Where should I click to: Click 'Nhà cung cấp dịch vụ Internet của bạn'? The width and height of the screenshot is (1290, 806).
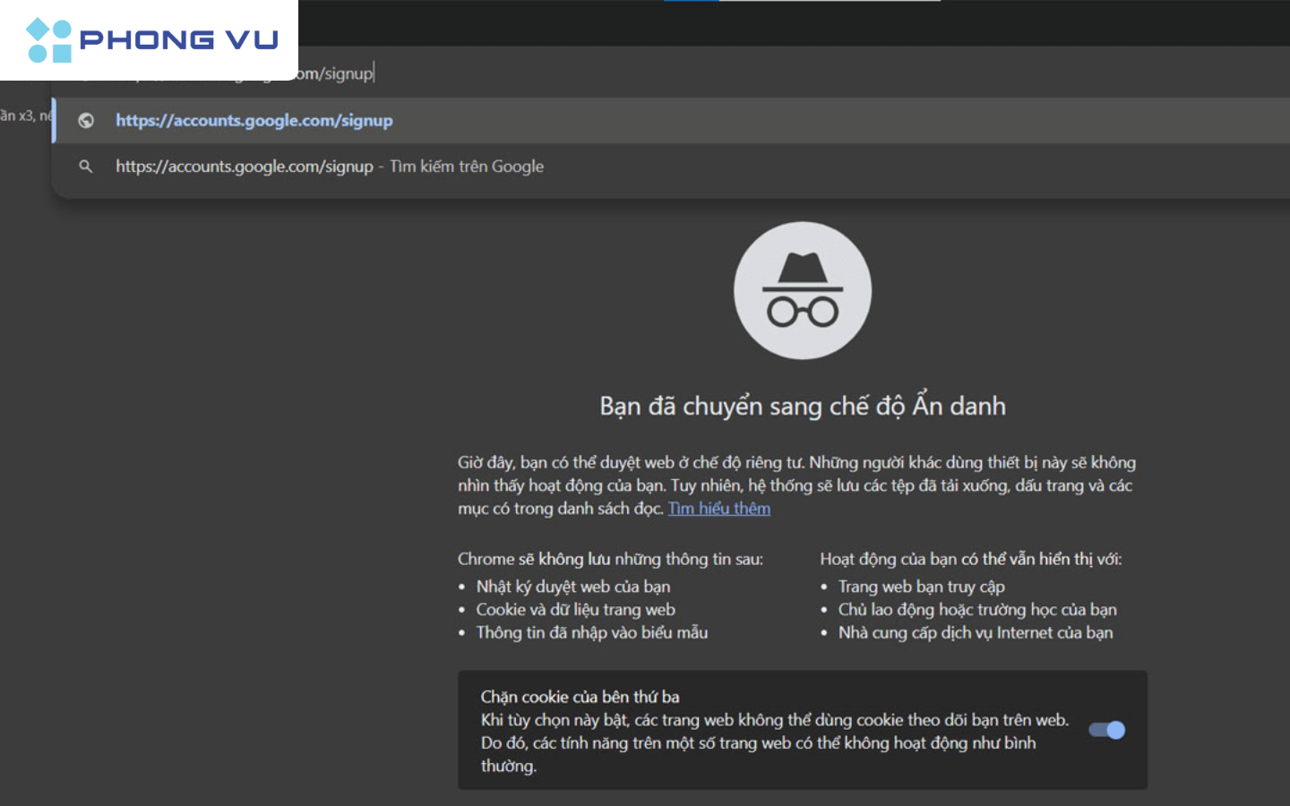[x=976, y=632]
